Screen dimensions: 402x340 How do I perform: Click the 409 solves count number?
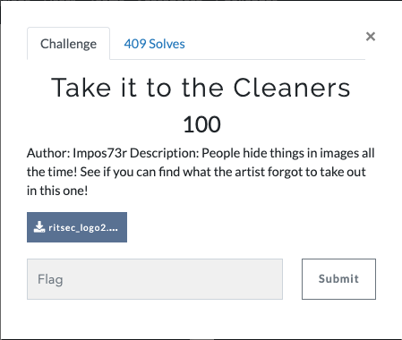click(x=135, y=44)
